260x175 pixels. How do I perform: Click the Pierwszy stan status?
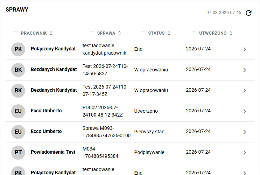149,132
